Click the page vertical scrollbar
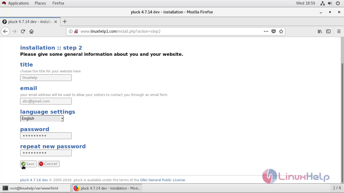Viewport: 344px width, 193px height. (x=342, y=123)
